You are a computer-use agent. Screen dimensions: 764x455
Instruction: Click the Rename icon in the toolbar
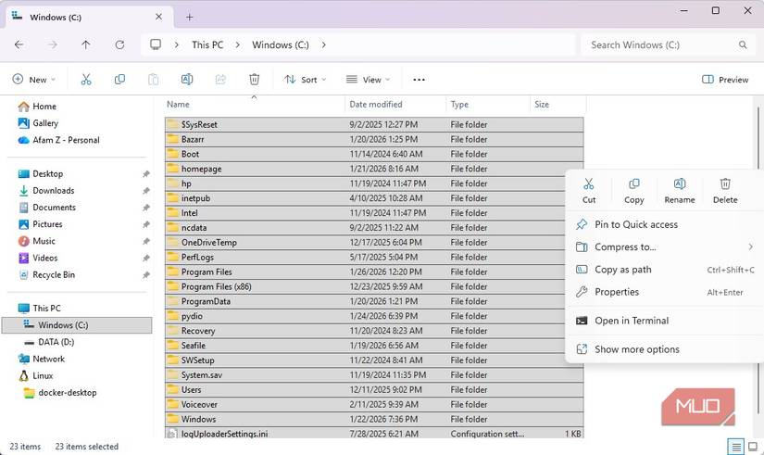[x=187, y=80]
